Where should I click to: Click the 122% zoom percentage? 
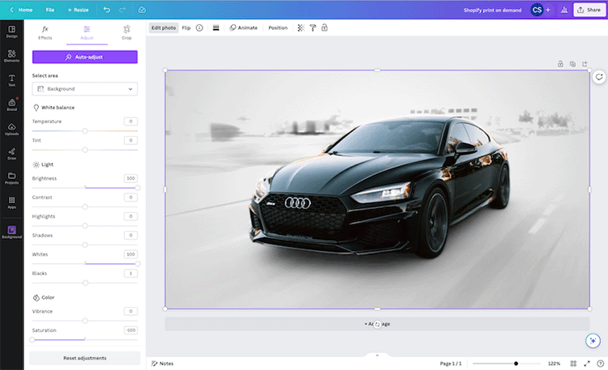point(554,364)
